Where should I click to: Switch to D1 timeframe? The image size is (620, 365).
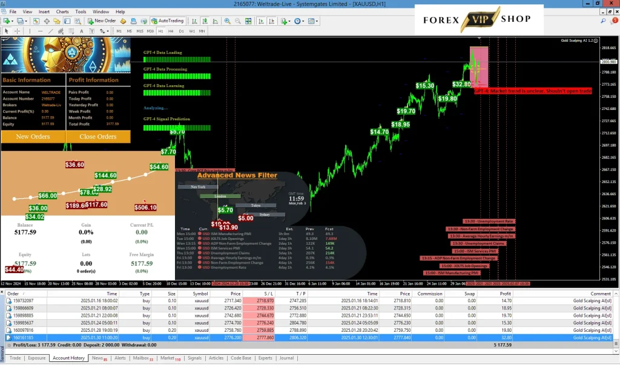[x=181, y=31]
